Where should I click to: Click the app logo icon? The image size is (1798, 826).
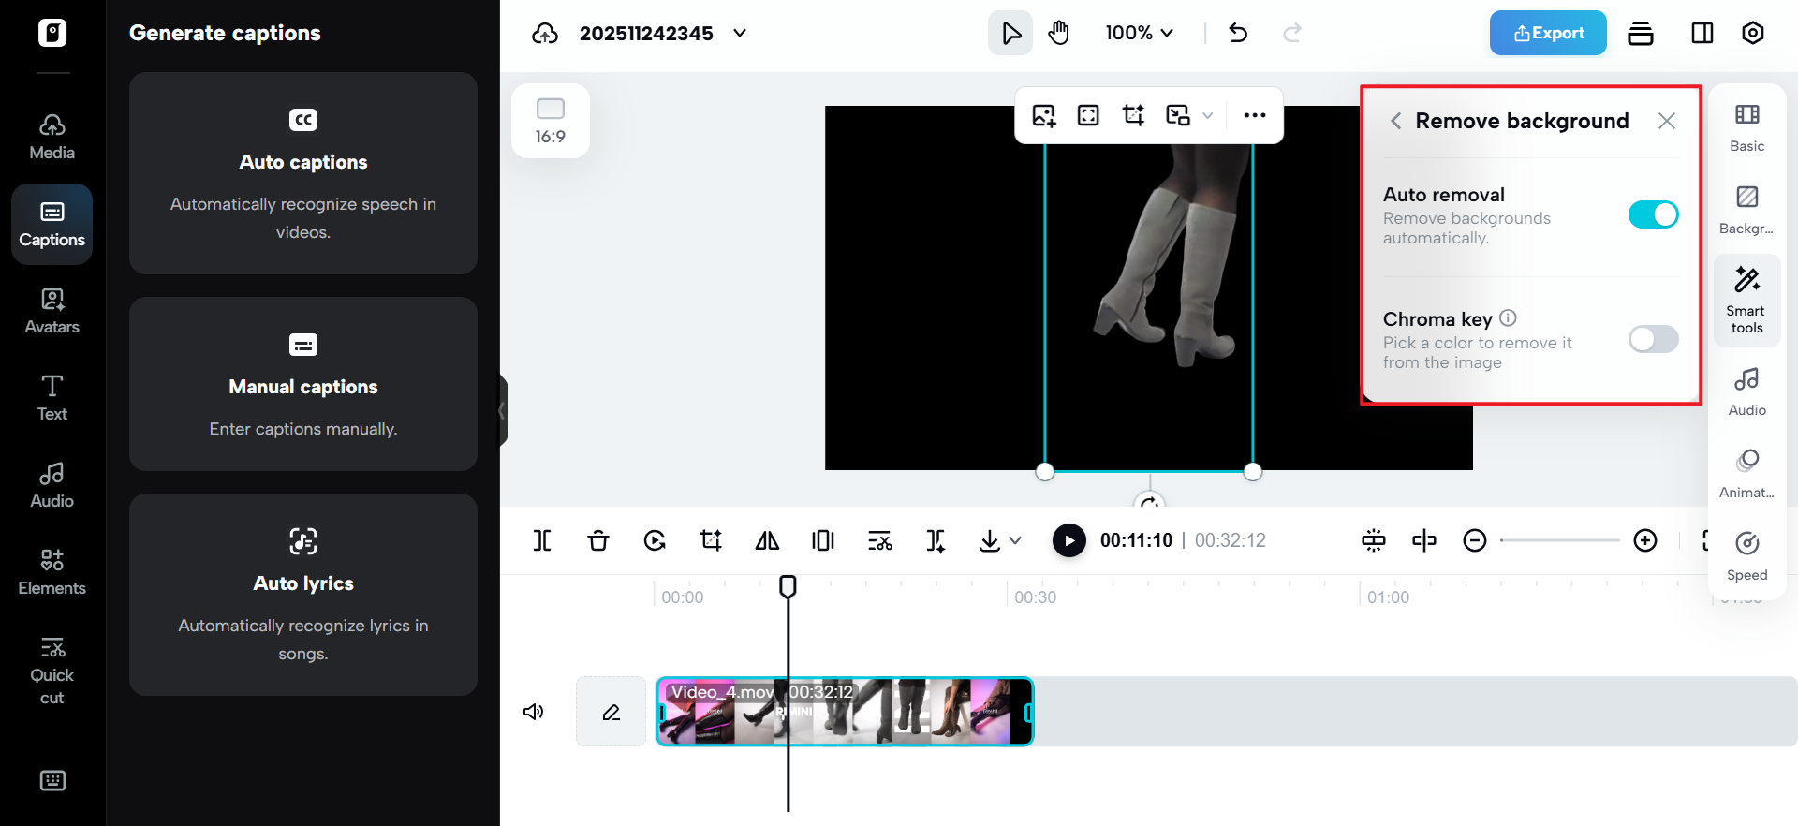52,33
